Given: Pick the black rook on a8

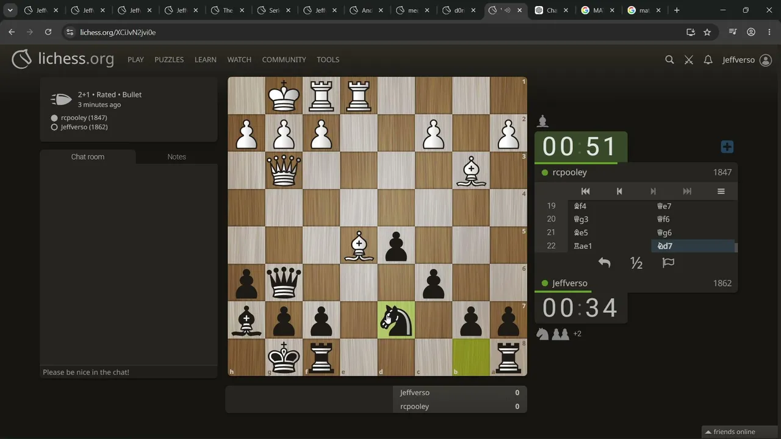Looking at the screenshot, I should point(508,357).
